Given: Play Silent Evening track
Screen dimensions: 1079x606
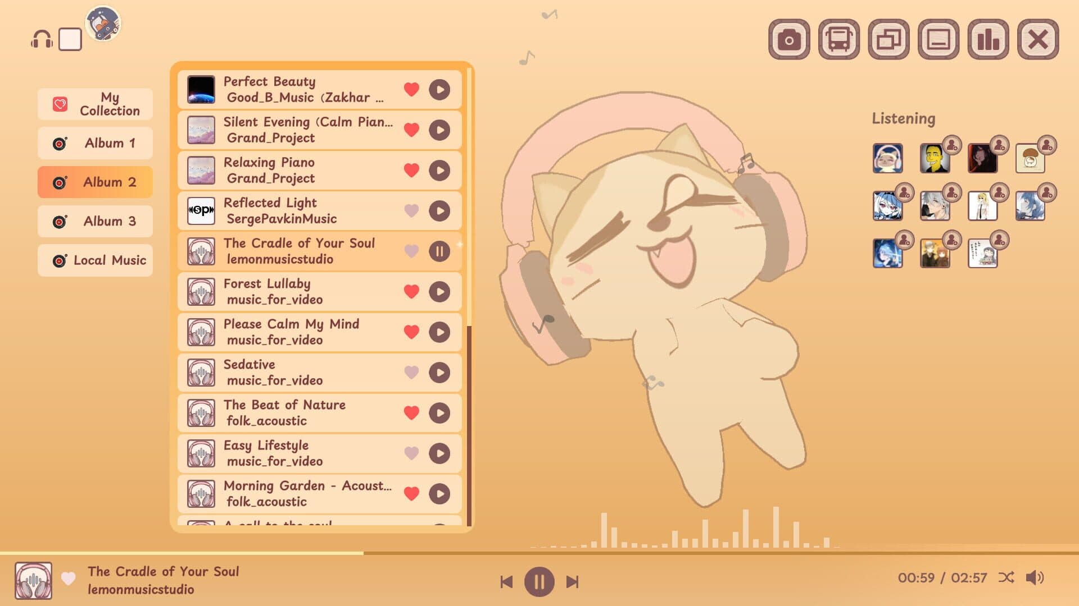Looking at the screenshot, I should 439,130.
